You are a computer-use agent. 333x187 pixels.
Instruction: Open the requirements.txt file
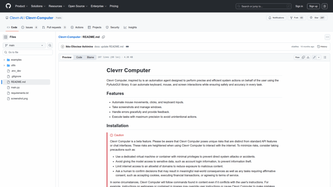20,93
